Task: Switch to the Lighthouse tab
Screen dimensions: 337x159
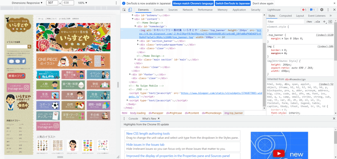Action: [274, 10]
